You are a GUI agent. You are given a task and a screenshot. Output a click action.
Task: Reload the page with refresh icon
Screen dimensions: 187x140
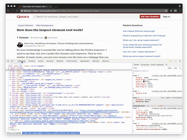17,11
